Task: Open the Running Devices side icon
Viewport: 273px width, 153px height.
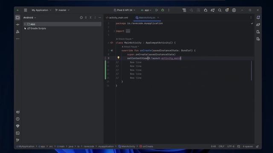Action: click(x=258, y=39)
